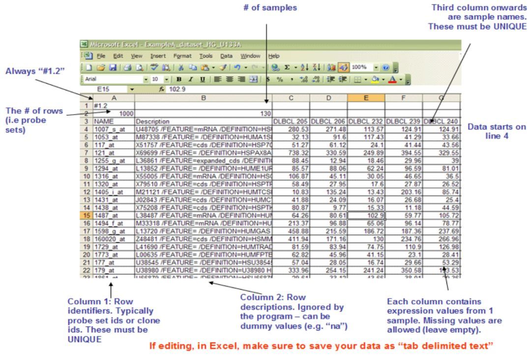
Task: Expand the AutoSum functions arrow
Action: [295, 67]
